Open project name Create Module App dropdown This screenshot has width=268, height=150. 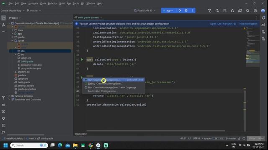[x=13, y=10]
